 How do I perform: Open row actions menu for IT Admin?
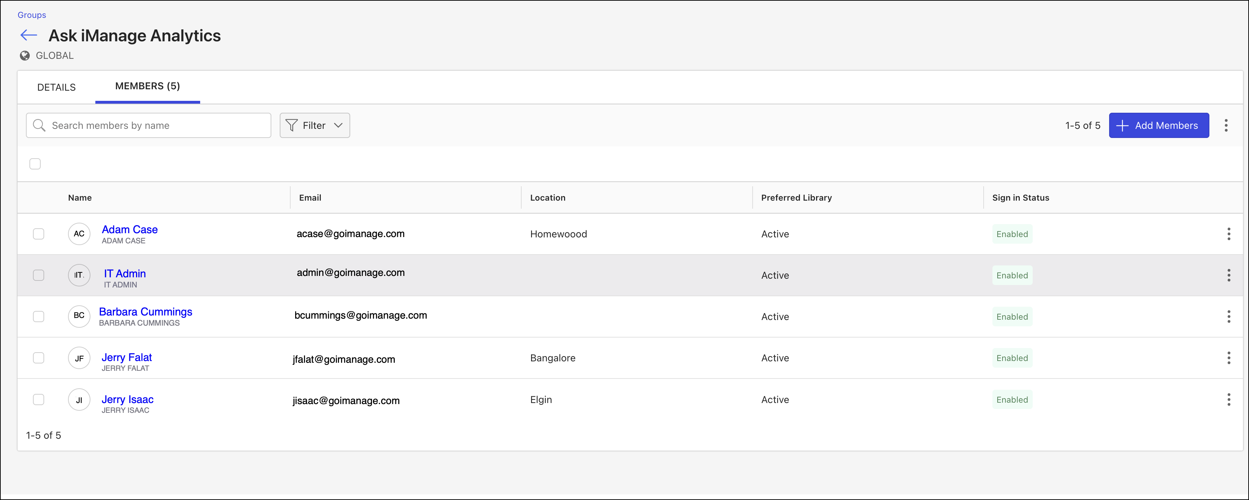tap(1228, 275)
